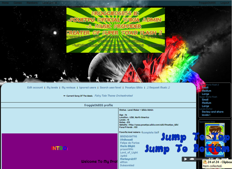Open the candy heart game ad thumbnail
This screenshot has height=169, width=232.
click(x=215, y=149)
